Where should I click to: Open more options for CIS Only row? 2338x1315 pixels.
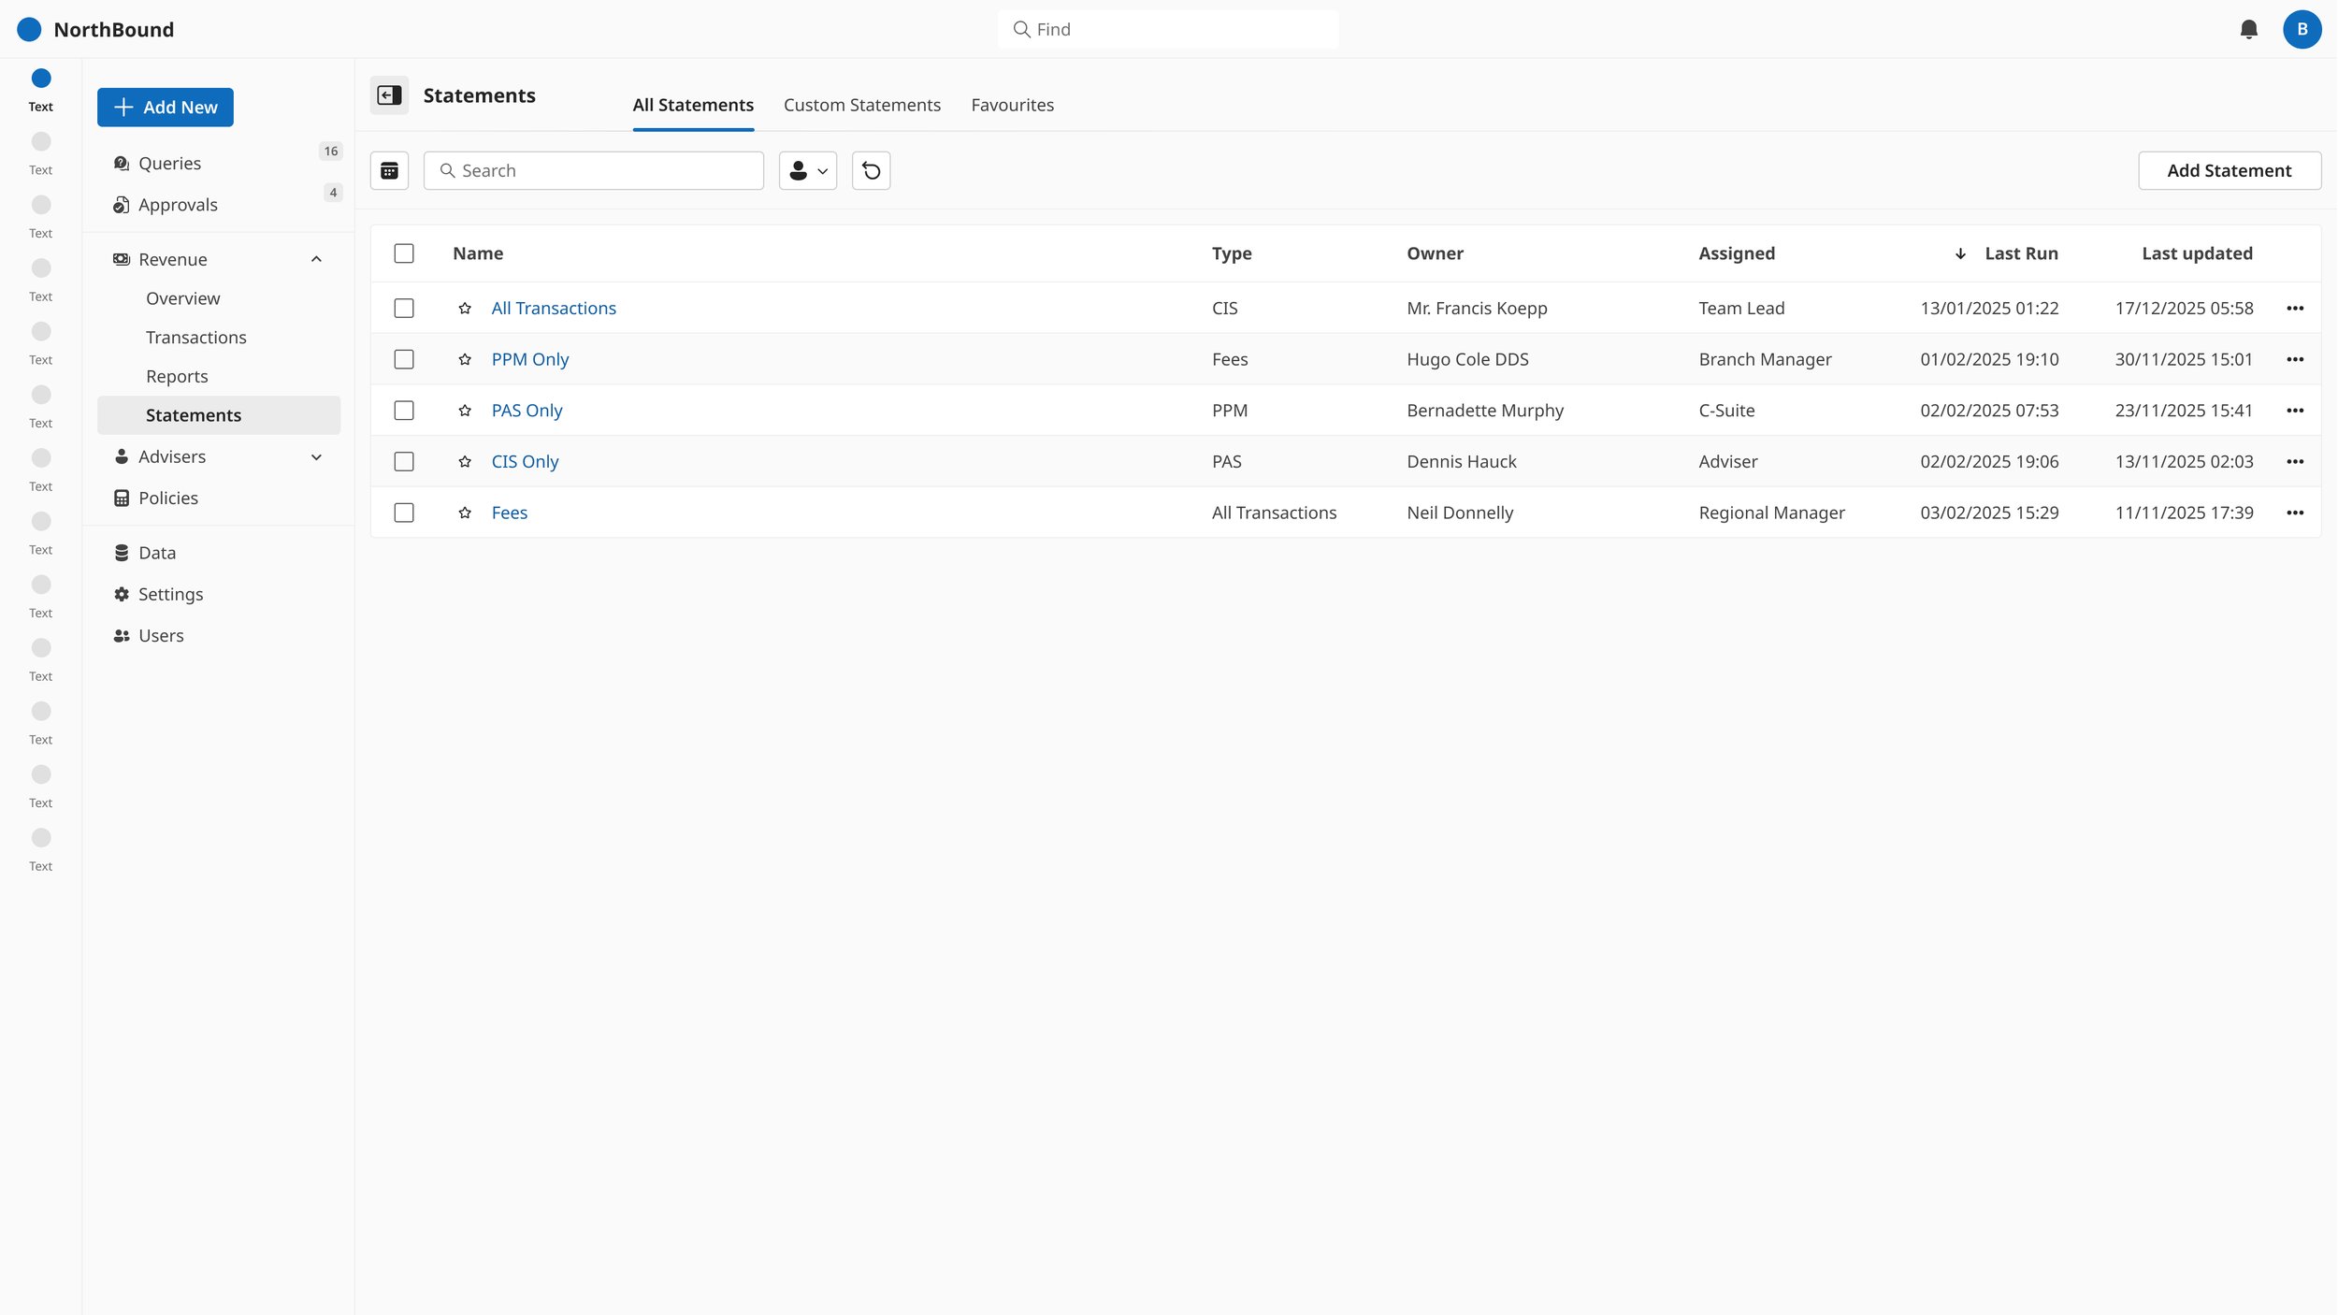click(2295, 461)
